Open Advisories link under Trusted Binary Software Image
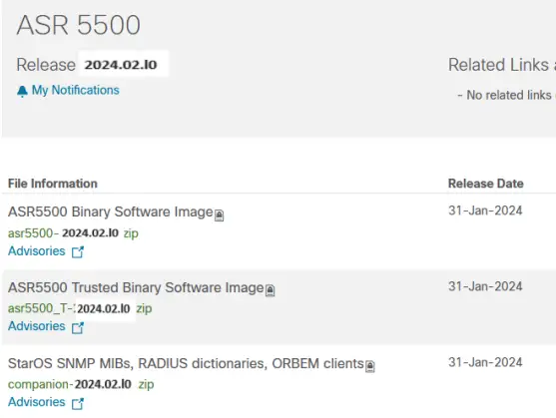Viewport: 556px width, 418px height. point(37,326)
